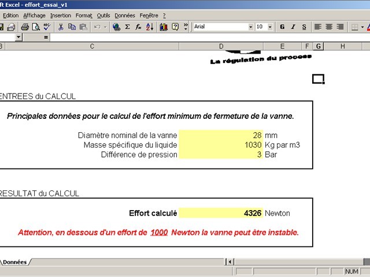Click the Copy icon in the toolbar

click(x=72, y=27)
